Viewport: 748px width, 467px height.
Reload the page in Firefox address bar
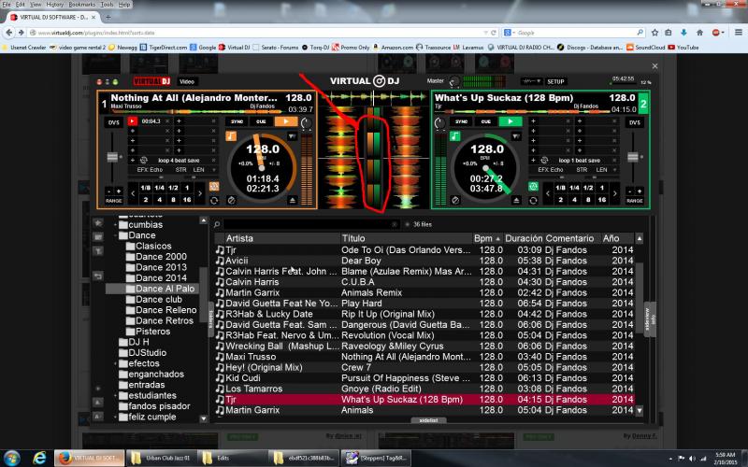click(x=494, y=33)
